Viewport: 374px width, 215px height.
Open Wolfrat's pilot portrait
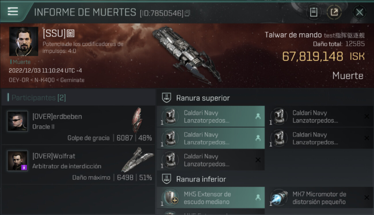click(x=18, y=161)
